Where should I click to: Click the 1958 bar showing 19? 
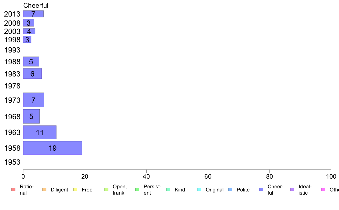coord(53,148)
